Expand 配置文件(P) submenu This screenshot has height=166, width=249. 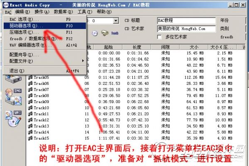45,61
